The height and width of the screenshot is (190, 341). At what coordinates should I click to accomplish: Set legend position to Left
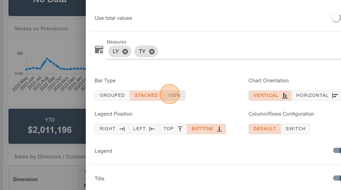click(x=144, y=129)
